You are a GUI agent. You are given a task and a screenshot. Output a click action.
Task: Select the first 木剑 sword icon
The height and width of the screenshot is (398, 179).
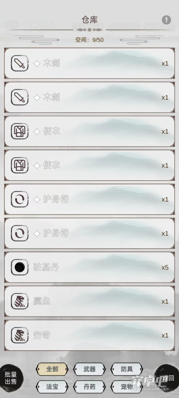20,63
